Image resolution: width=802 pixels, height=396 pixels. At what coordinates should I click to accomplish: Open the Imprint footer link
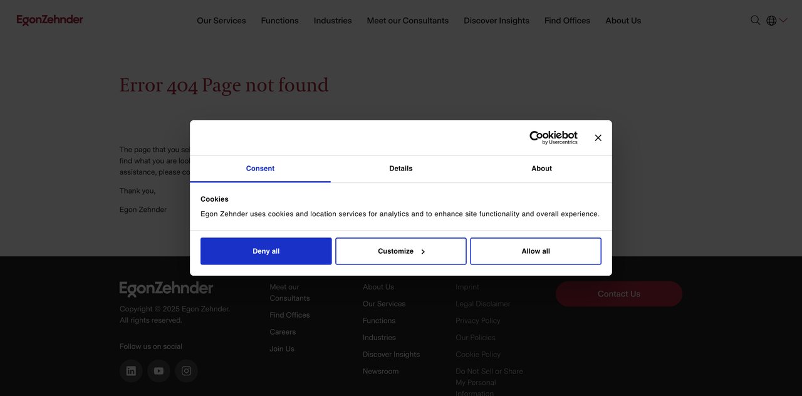point(467,287)
